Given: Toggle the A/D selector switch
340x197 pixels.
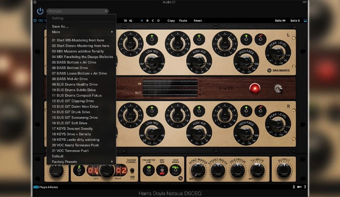Looking at the screenshot, I should click(x=79, y=171).
